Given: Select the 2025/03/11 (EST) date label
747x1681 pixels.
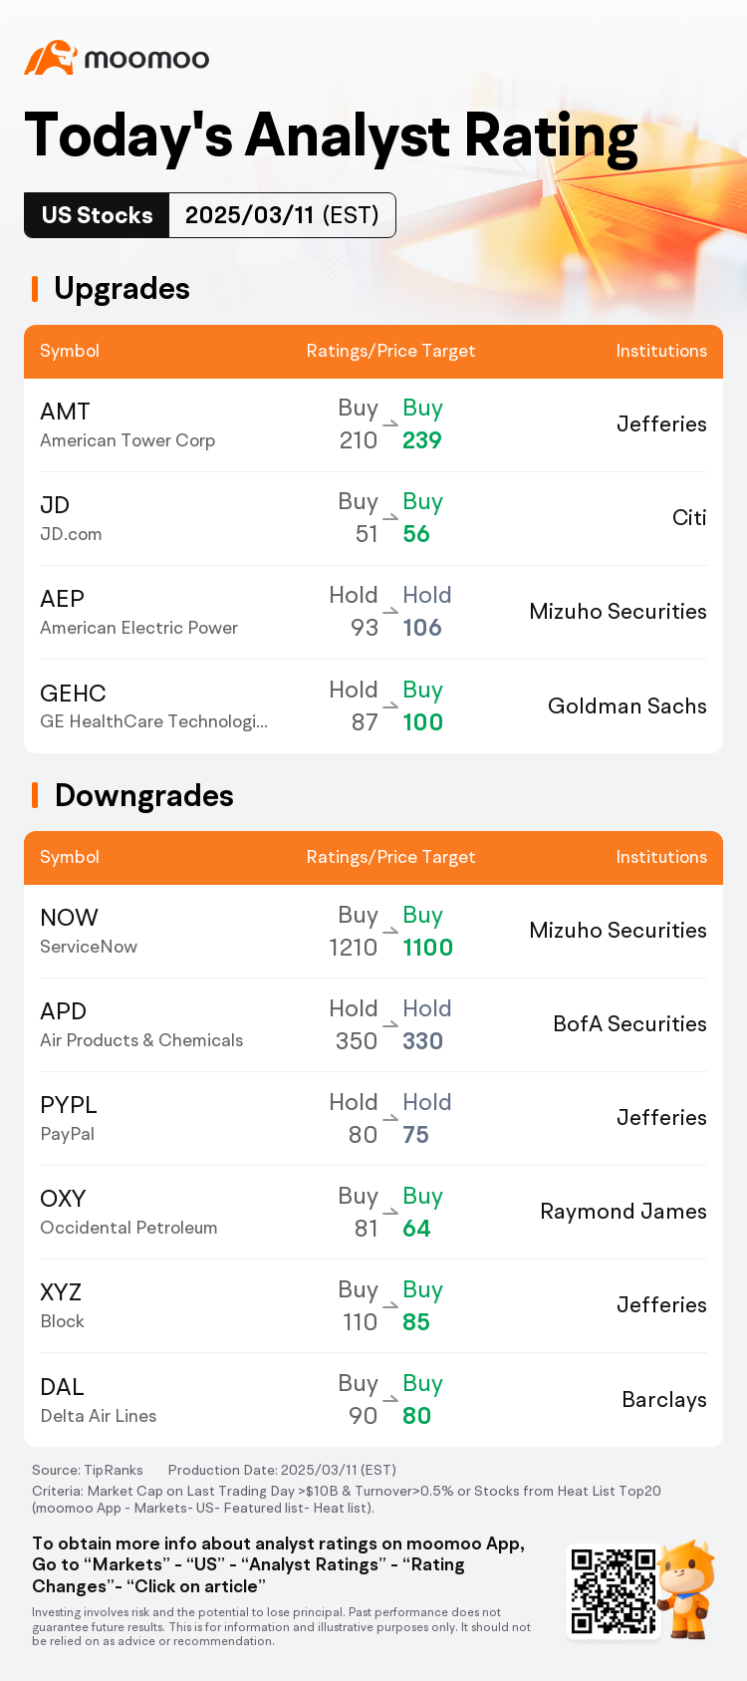Looking at the screenshot, I should [282, 215].
